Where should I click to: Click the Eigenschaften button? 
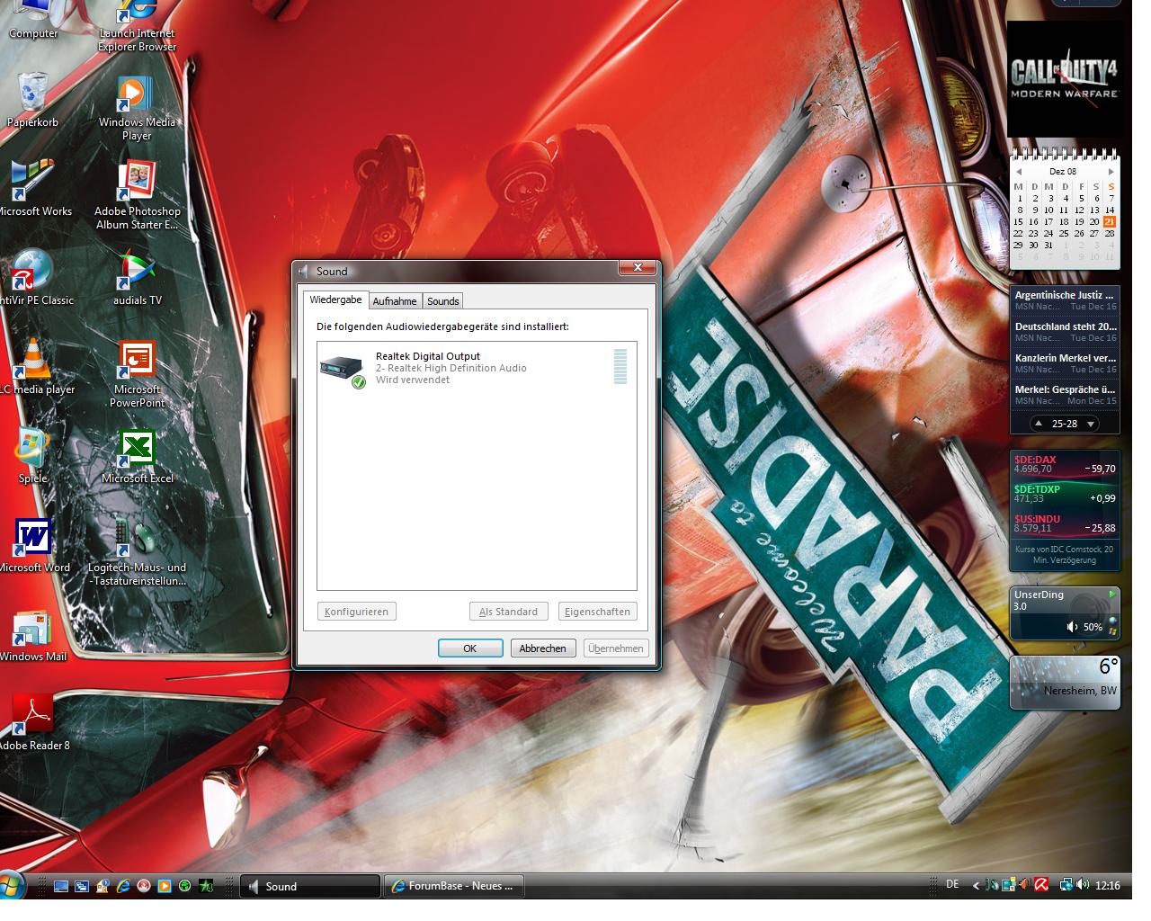(597, 612)
